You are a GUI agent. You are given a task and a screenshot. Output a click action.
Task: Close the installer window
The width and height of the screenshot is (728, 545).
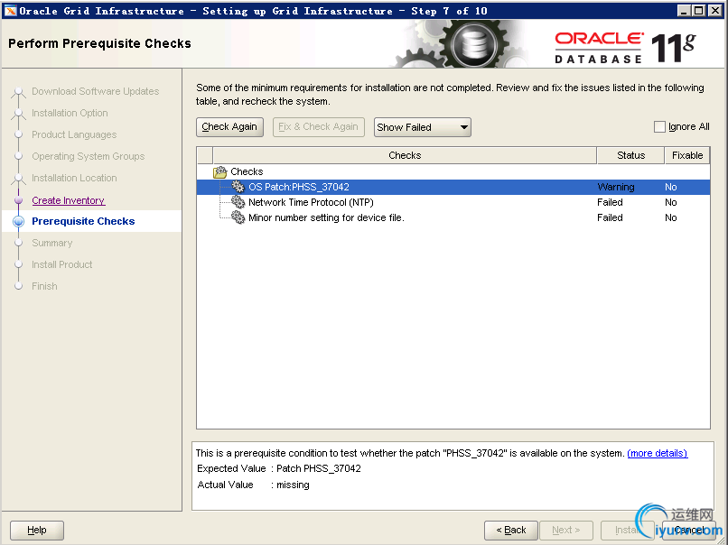coord(715,11)
